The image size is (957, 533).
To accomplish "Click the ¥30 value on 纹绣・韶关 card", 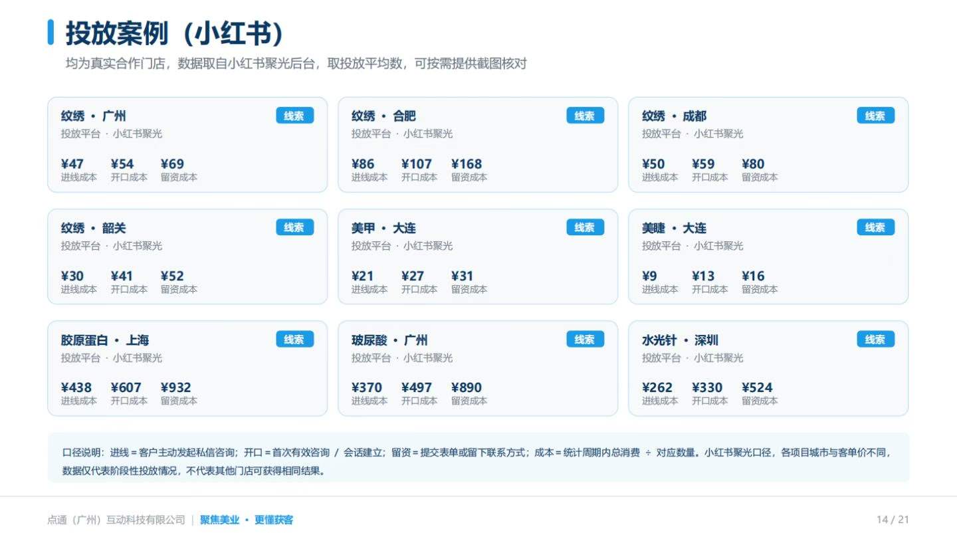I will coord(72,276).
